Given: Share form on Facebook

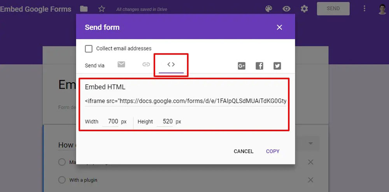Looking at the screenshot, I should tap(259, 66).
